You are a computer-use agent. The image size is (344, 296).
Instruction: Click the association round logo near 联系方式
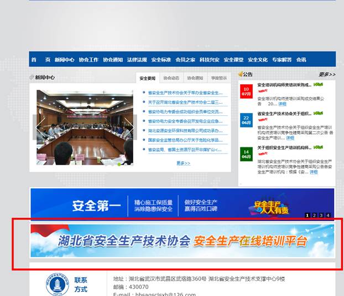click(x=58, y=284)
